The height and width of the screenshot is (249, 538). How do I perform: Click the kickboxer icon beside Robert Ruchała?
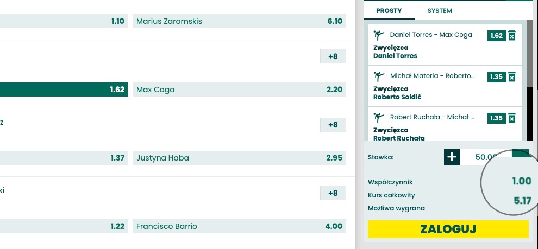point(378,118)
